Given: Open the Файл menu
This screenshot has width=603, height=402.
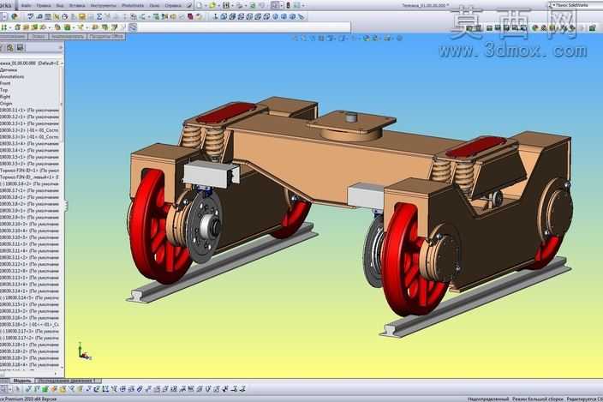Looking at the screenshot, I should pyautogui.click(x=27, y=6).
